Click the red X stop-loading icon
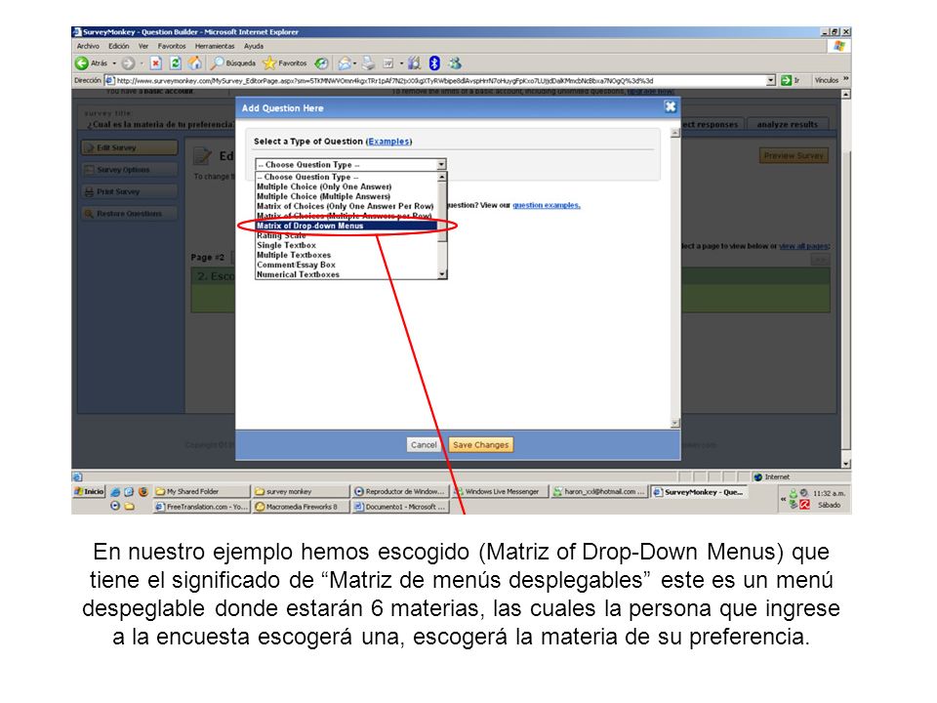Image resolution: width=937 pixels, height=703 pixels. [156, 62]
